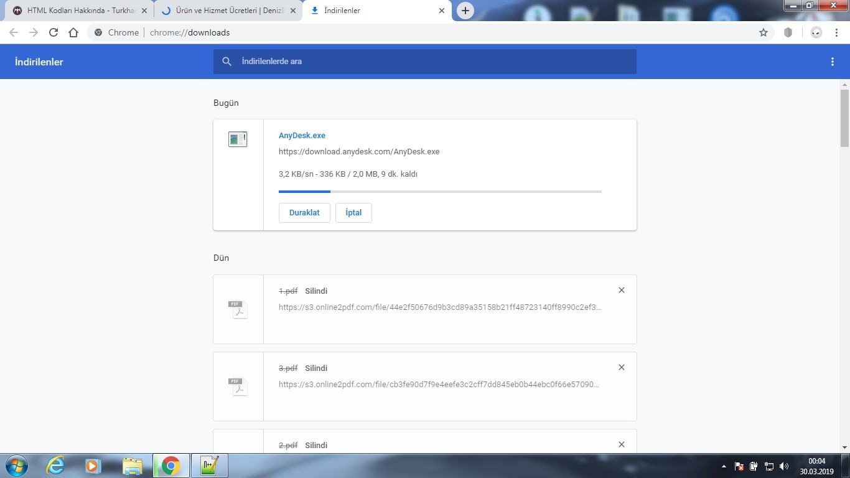Image resolution: width=850 pixels, height=478 pixels.
Task: Remove 2.pdf from the list
Action: tap(621, 444)
